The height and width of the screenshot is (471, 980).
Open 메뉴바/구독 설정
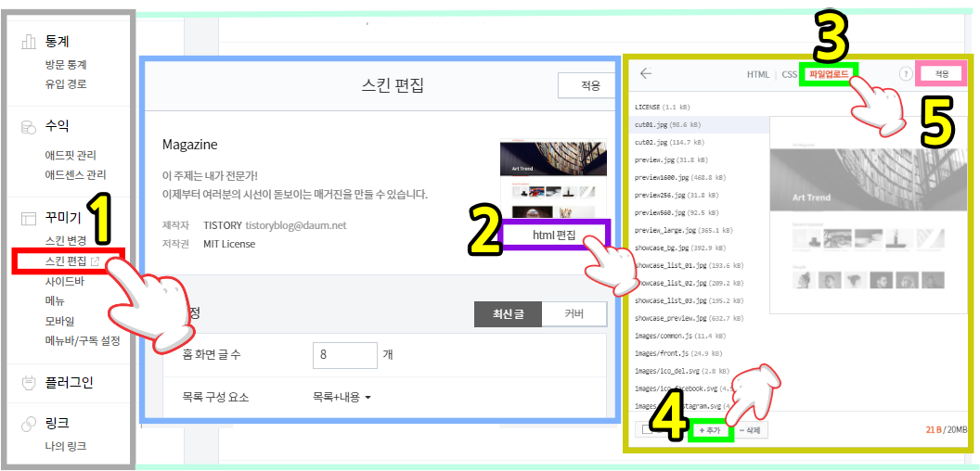[x=83, y=341]
